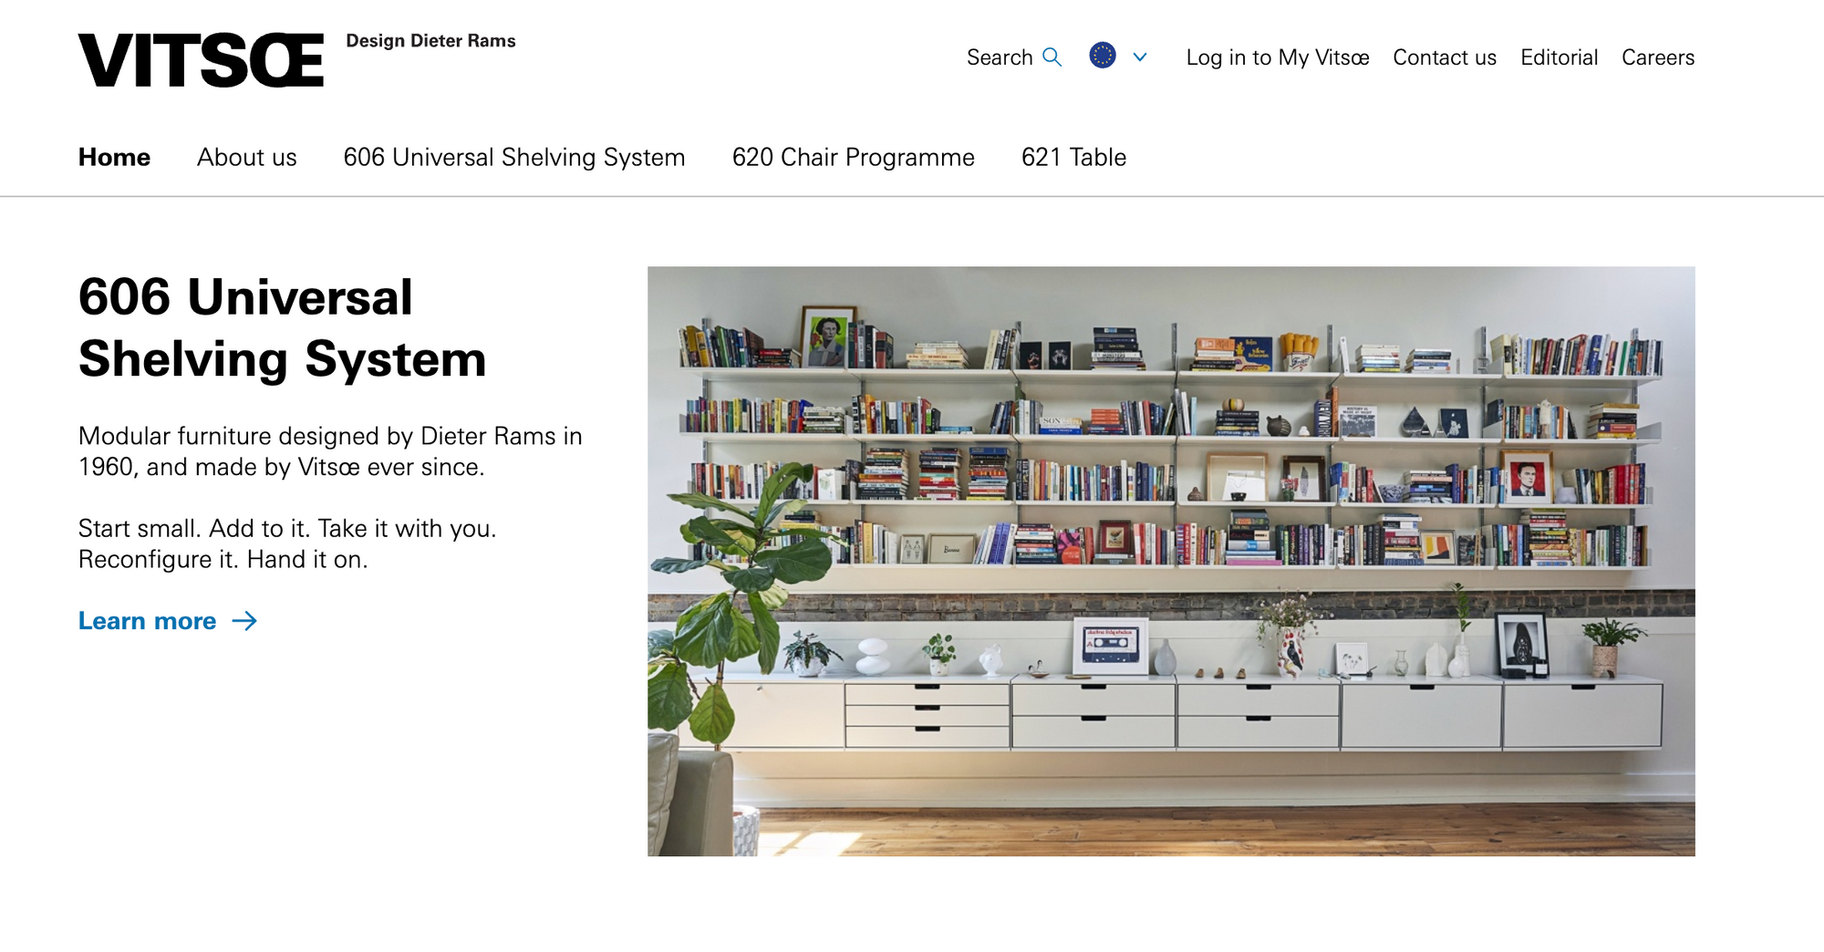
Task: Open the Careers page
Action: [x=1658, y=57]
